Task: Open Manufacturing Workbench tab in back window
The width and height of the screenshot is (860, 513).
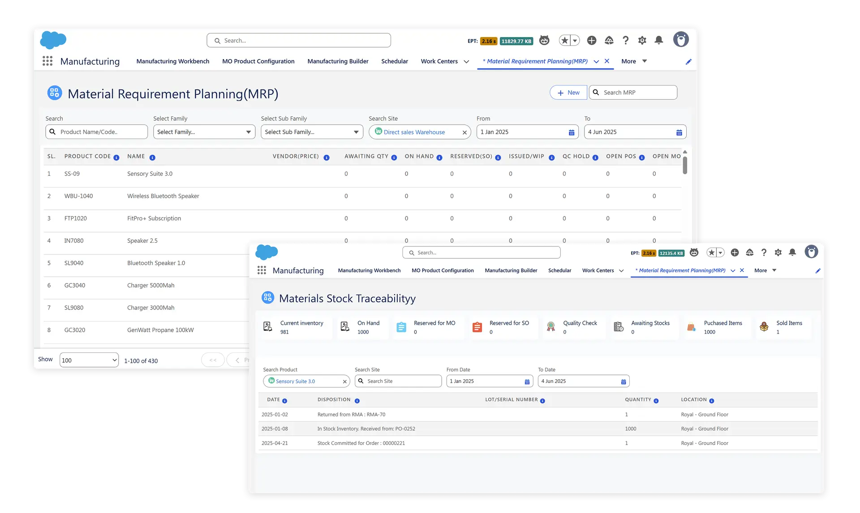Action: pyautogui.click(x=173, y=61)
